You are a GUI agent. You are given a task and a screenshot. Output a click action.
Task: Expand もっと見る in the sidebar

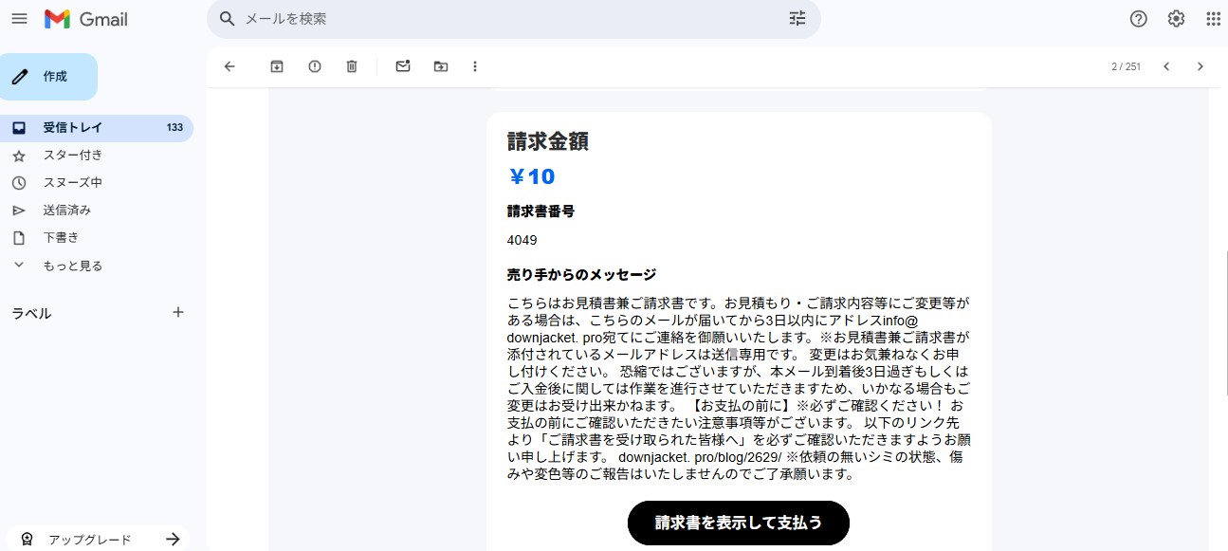pyautogui.click(x=72, y=266)
